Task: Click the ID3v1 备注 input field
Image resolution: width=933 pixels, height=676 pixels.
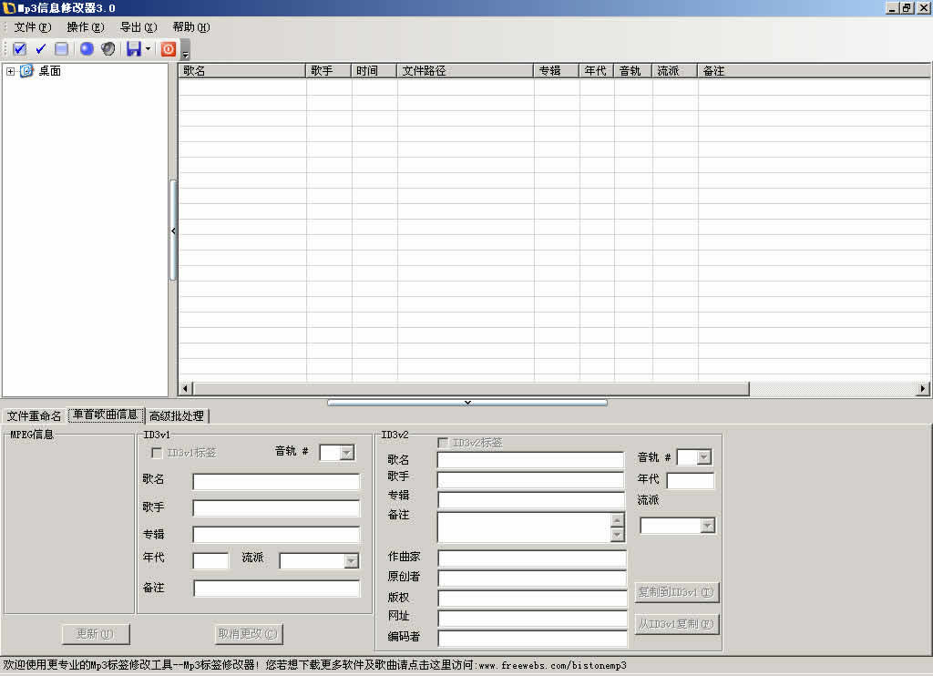Action: [x=277, y=589]
